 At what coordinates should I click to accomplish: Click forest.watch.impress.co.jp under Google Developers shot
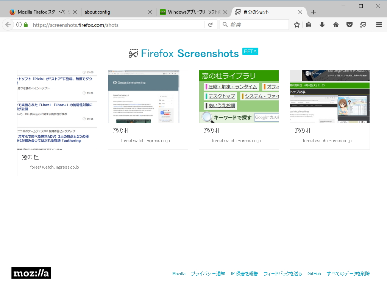(x=145, y=140)
